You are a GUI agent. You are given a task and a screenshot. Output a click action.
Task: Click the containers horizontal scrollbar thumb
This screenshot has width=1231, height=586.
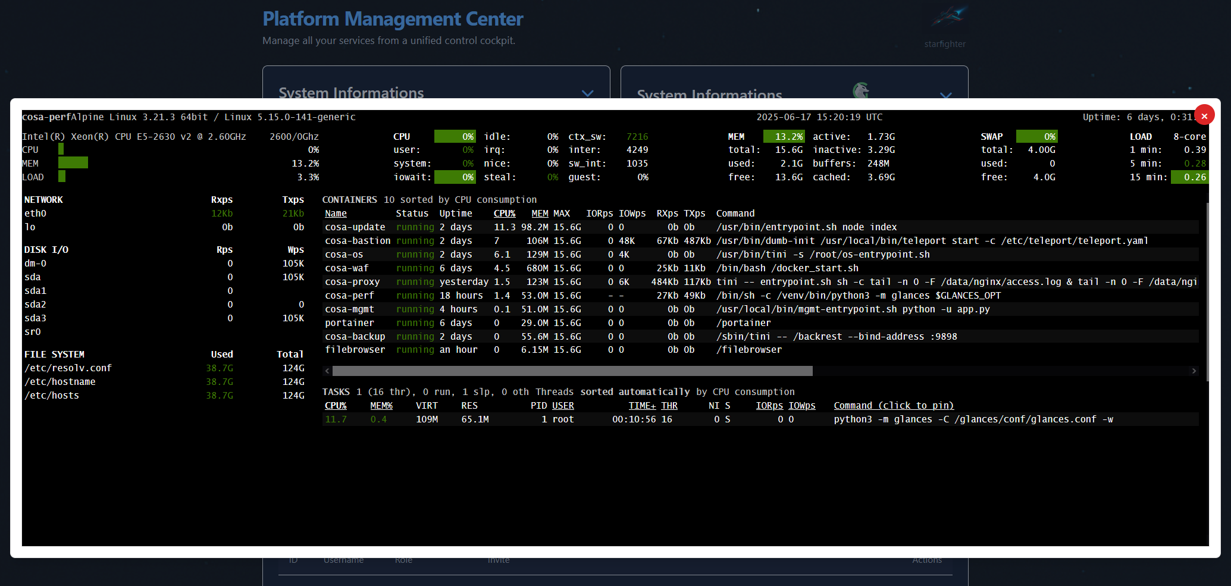click(x=572, y=371)
